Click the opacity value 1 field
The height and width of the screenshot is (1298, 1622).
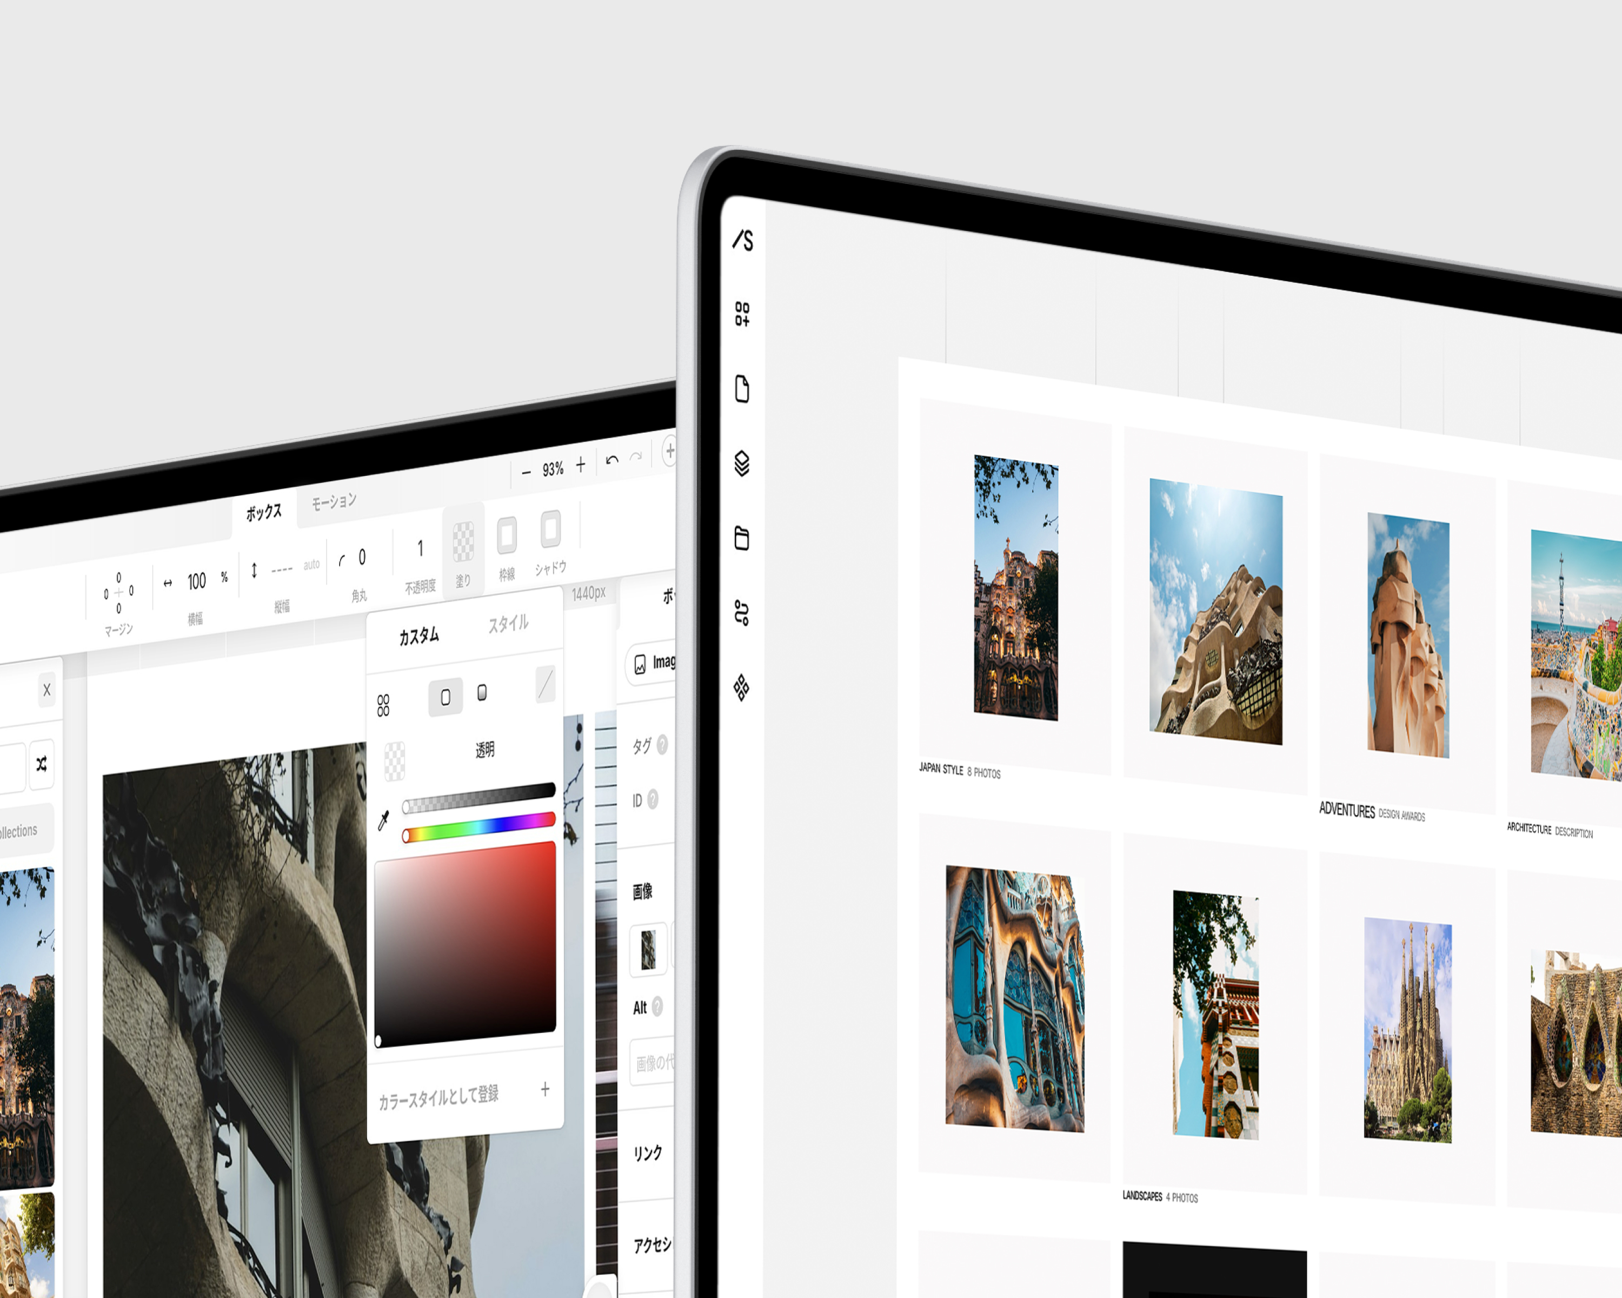point(420,548)
